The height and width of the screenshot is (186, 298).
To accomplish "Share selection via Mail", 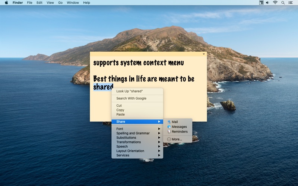I will (x=178, y=122).
